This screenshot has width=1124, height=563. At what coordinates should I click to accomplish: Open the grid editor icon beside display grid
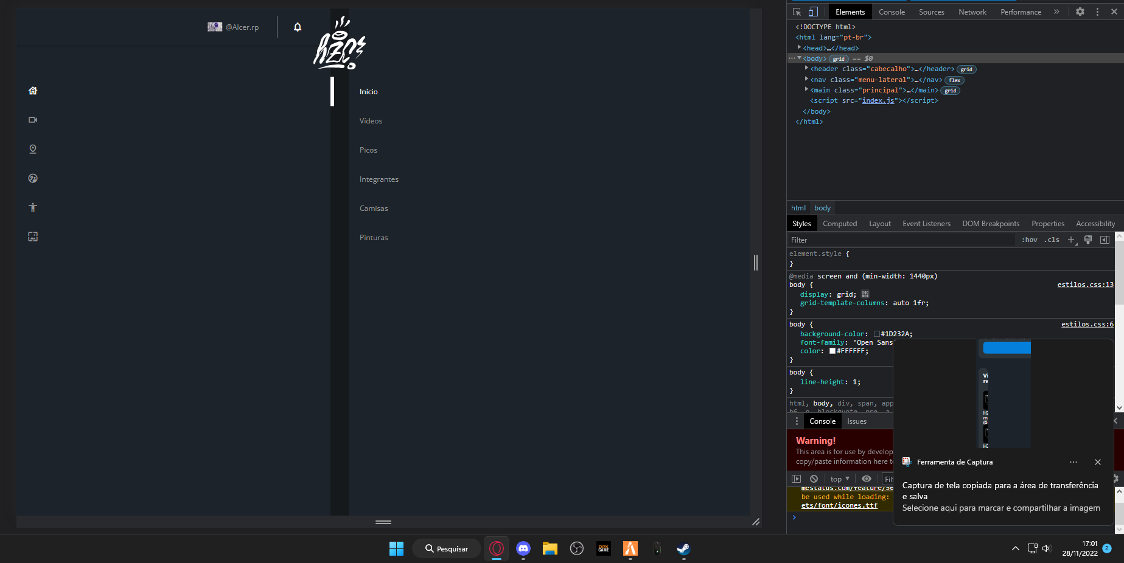coord(865,294)
